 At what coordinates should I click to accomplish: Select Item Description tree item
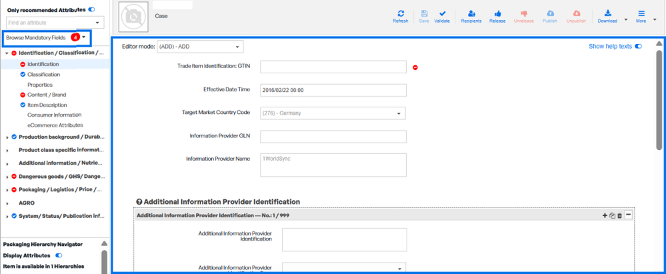(47, 105)
